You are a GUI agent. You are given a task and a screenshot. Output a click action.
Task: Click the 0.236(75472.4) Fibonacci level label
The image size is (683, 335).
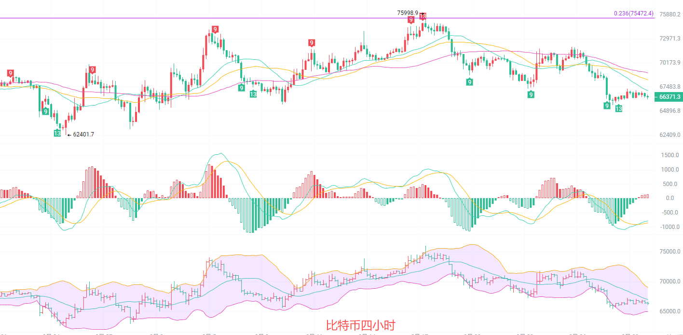click(x=633, y=13)
